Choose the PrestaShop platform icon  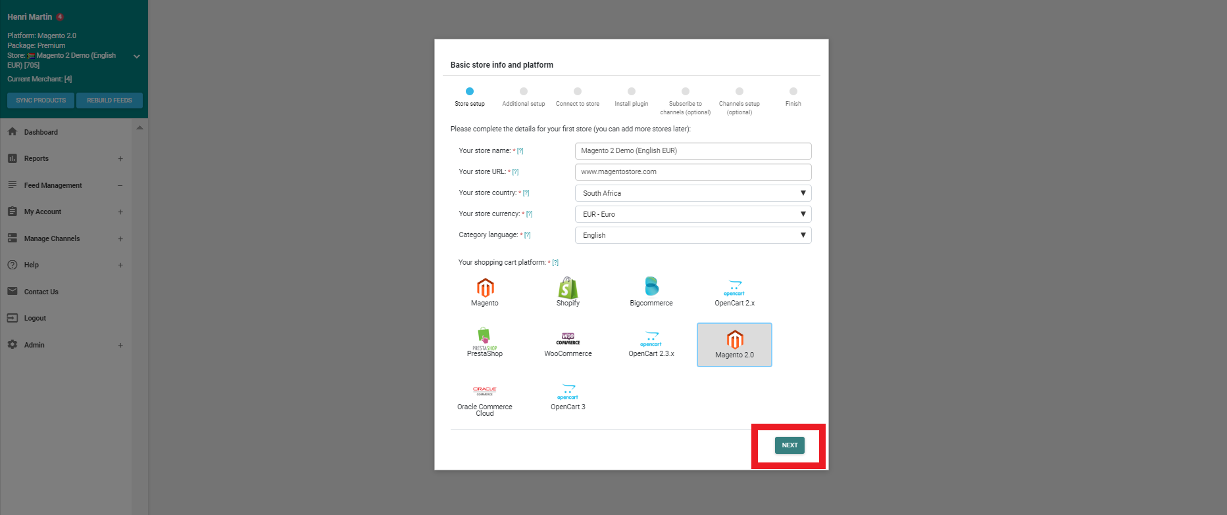pyautogui.click(x=484, y=338)
